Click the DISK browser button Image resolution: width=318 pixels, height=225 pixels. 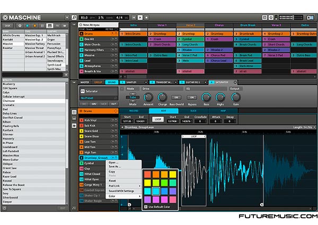coord(8,26)
